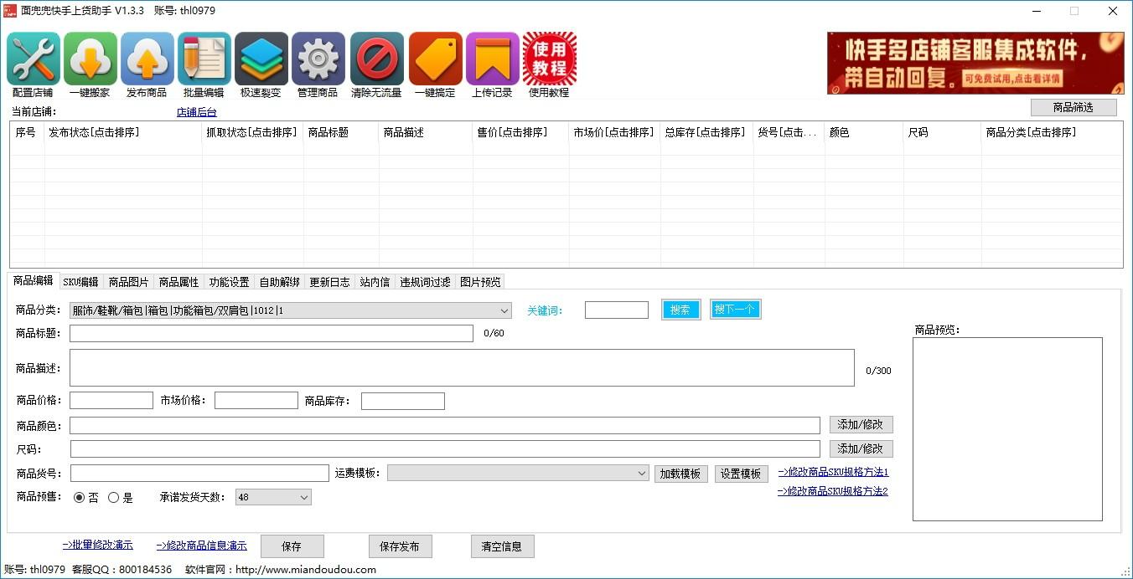Open the 修改商品SKU规格方法1 link

tap(833, 473)
